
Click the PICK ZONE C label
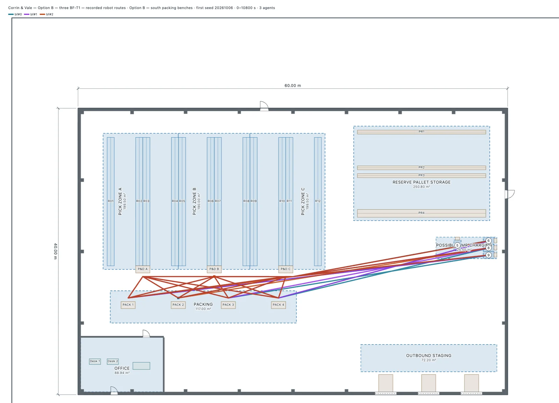303,201
